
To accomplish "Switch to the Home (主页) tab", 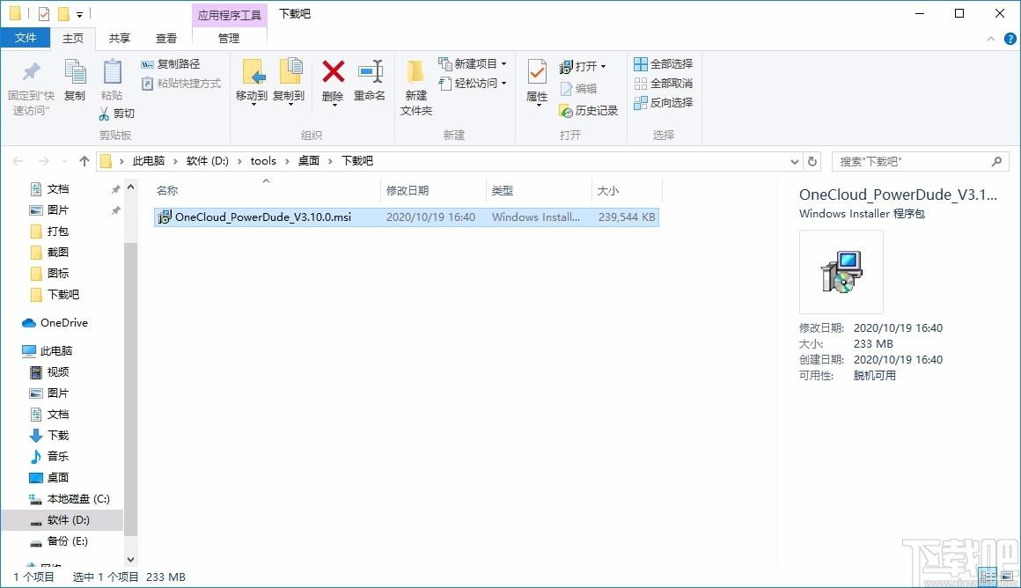I will 73,39.
